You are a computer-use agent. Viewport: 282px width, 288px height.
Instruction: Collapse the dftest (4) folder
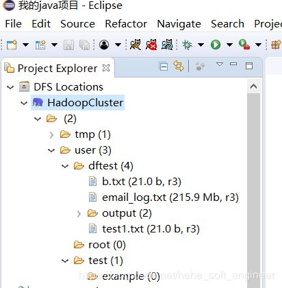click(65, 166)
